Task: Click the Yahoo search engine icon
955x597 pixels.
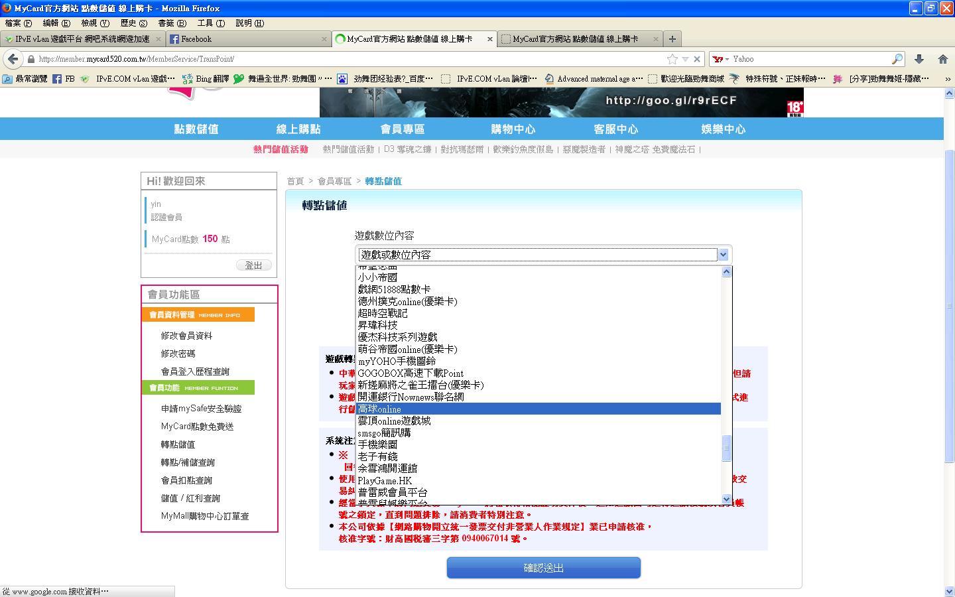Action: [x=718, y=59]
